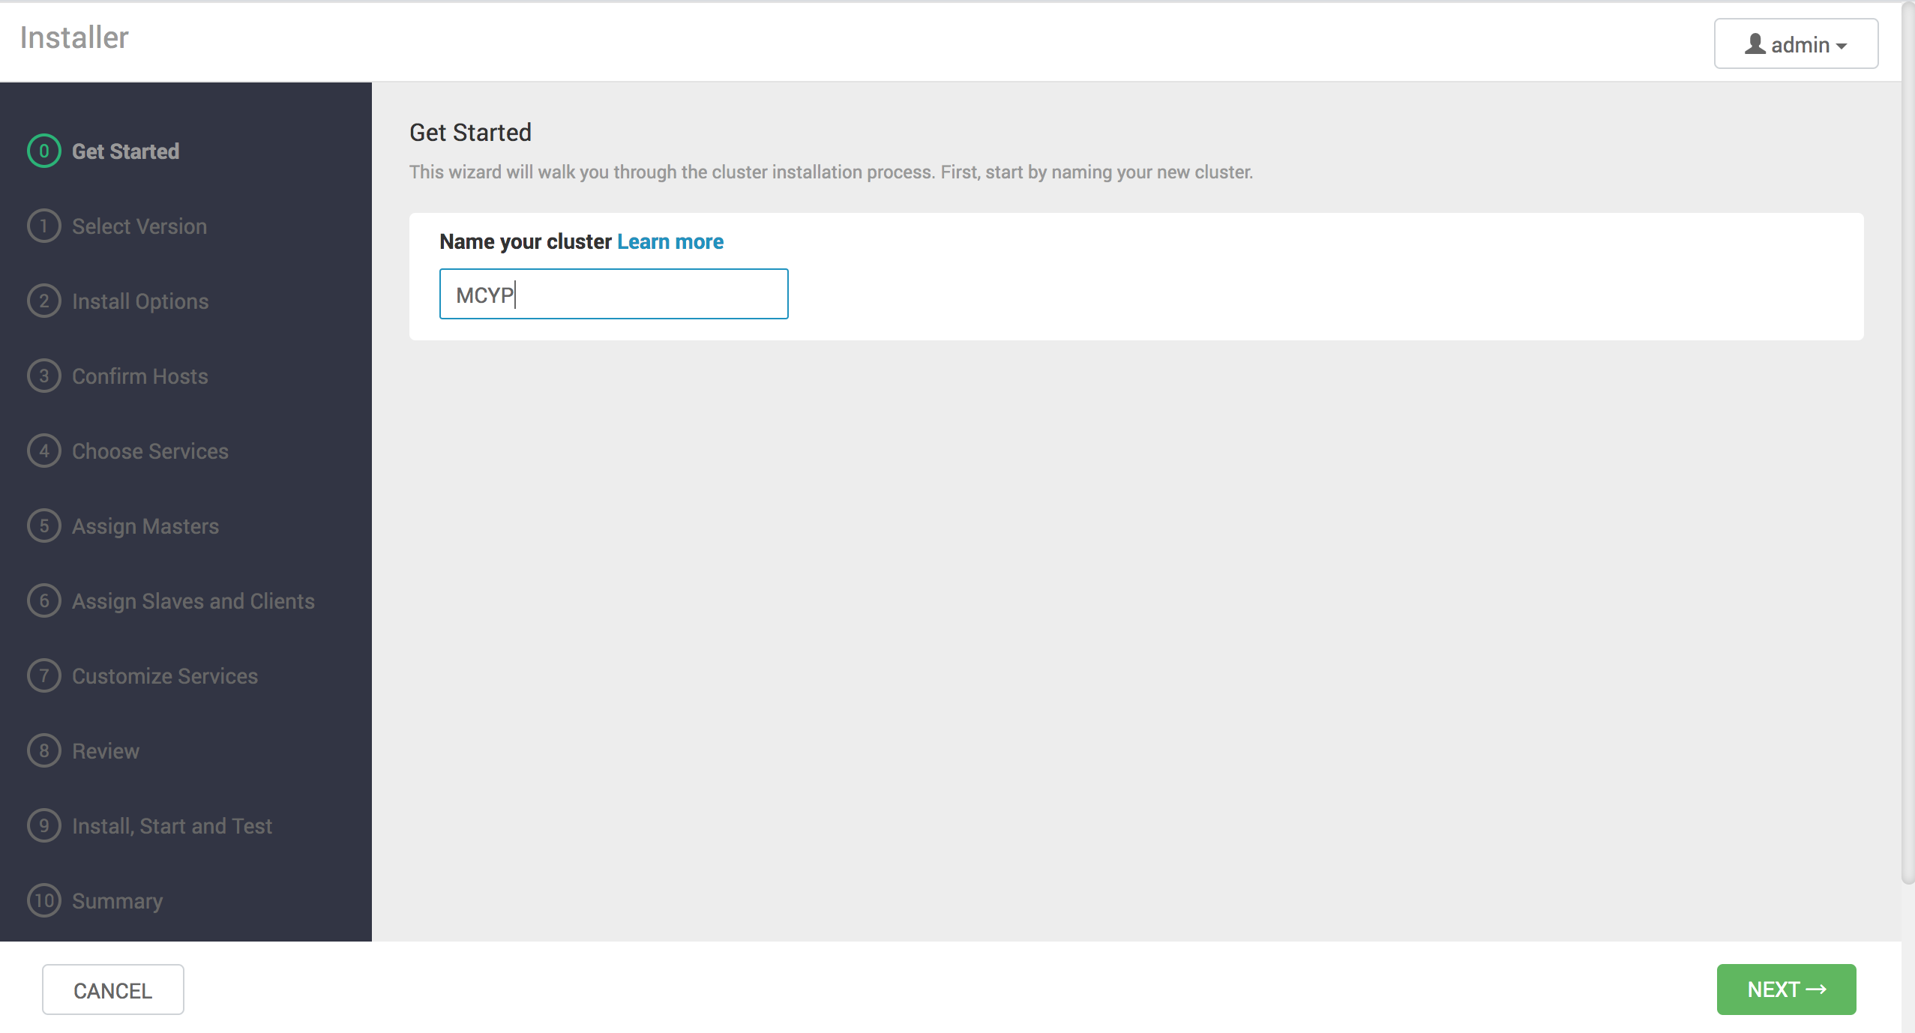Click the step 7 number circle

coord(44,676)
